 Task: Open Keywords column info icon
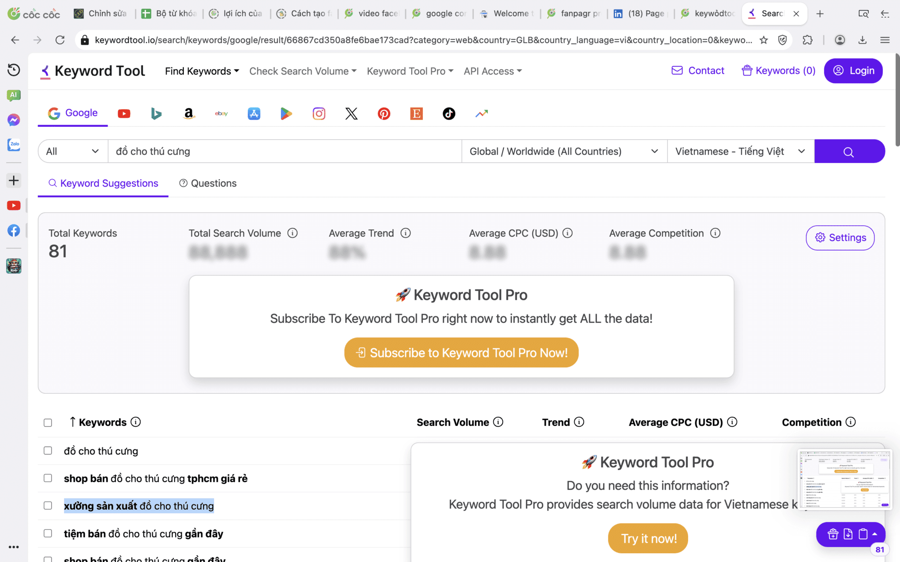(136, 422)
